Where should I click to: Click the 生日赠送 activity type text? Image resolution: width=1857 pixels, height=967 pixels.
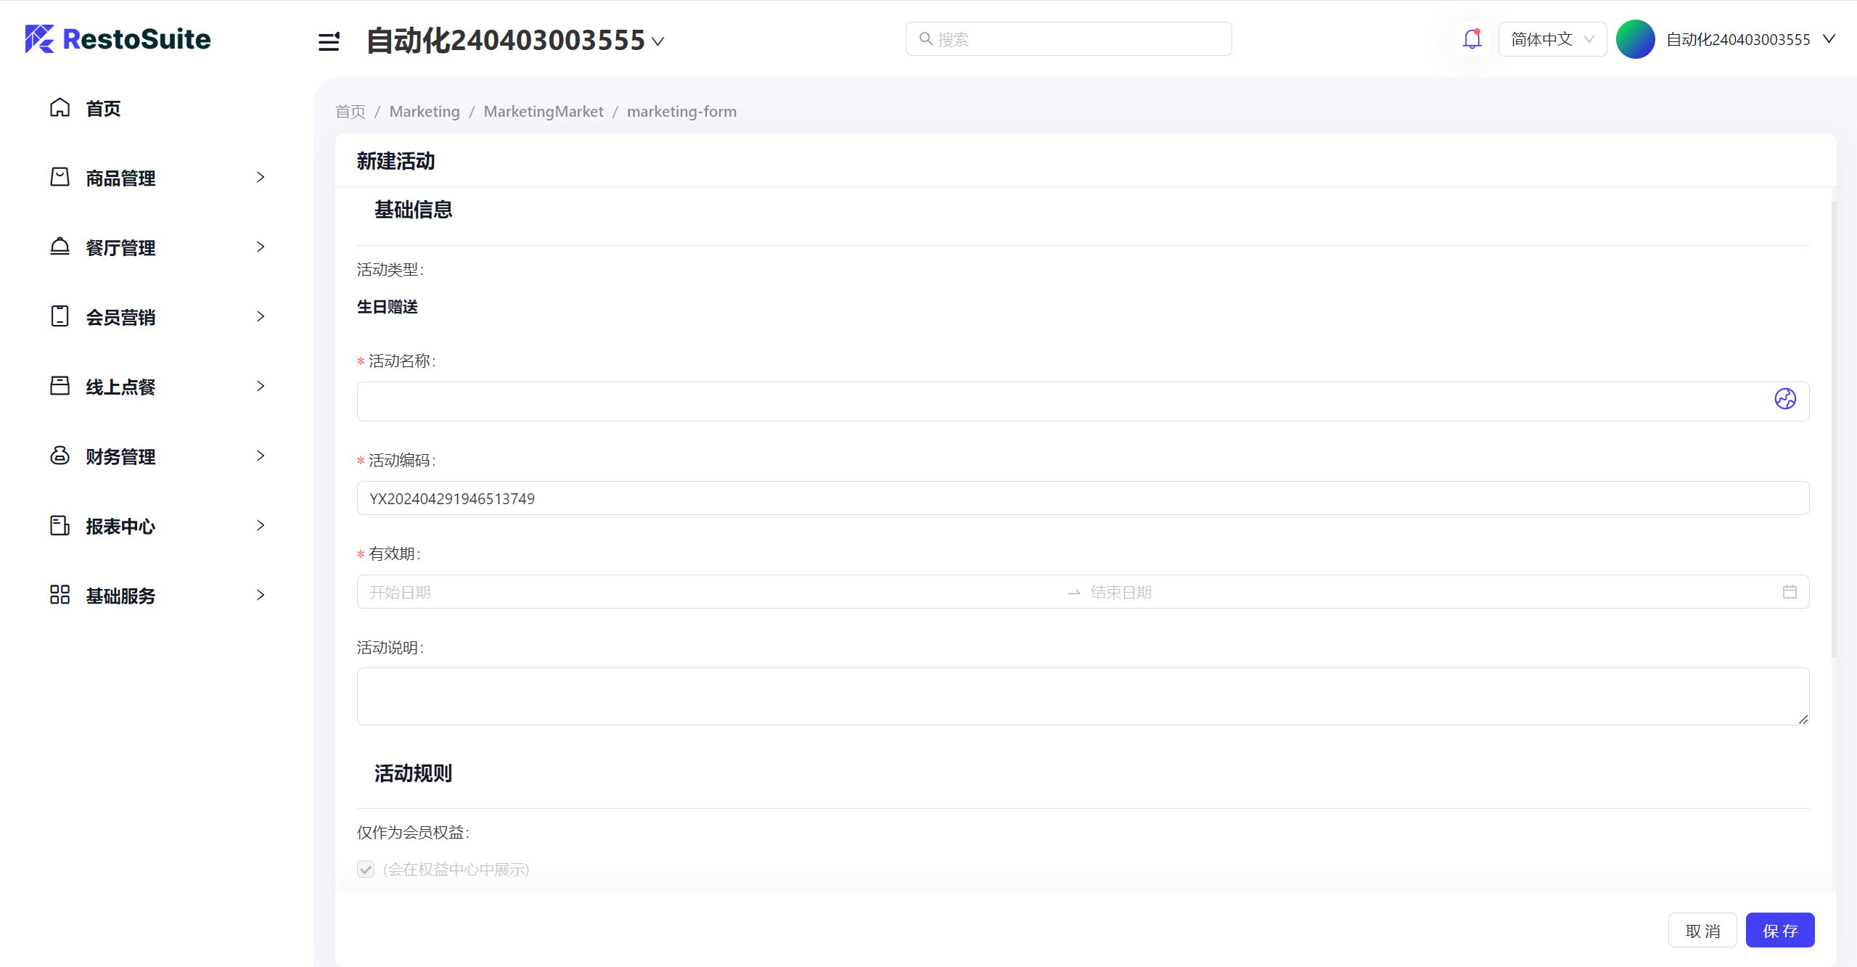pyautogui.click(x=387, y=307)
